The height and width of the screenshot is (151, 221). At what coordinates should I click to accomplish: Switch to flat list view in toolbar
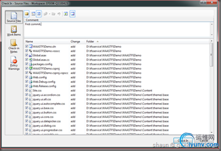[x=39, y=14]
